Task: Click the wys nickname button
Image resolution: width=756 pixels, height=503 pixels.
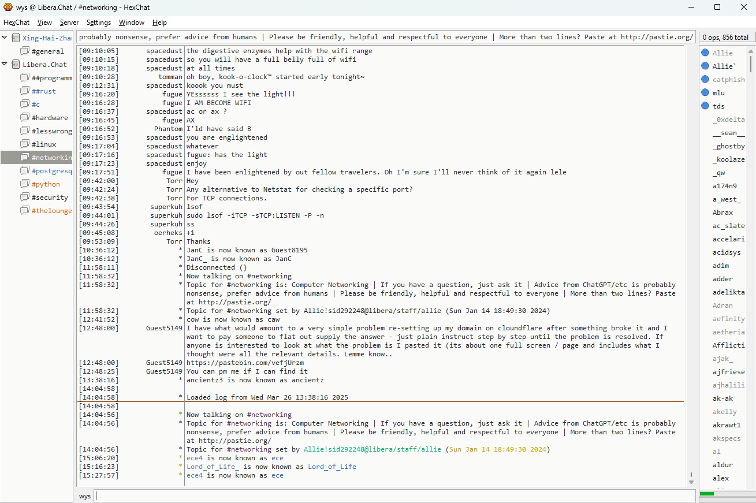Action: click(x=85, y=496)
